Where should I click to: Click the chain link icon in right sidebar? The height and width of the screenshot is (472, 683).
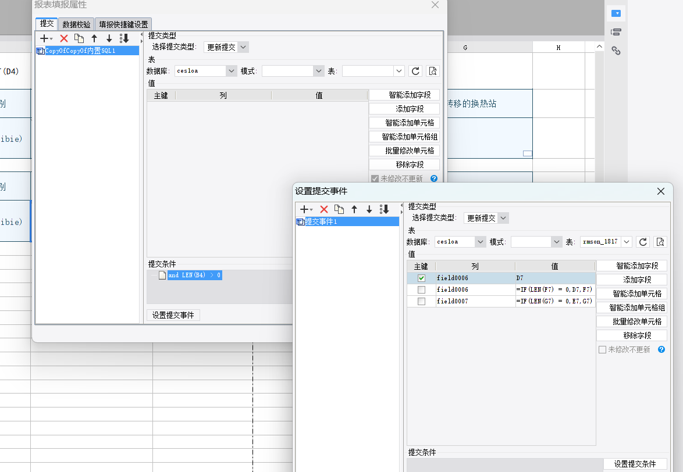pos(616,51)
